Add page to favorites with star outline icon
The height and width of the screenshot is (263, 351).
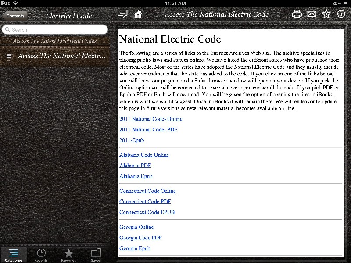tap(326, 14)
